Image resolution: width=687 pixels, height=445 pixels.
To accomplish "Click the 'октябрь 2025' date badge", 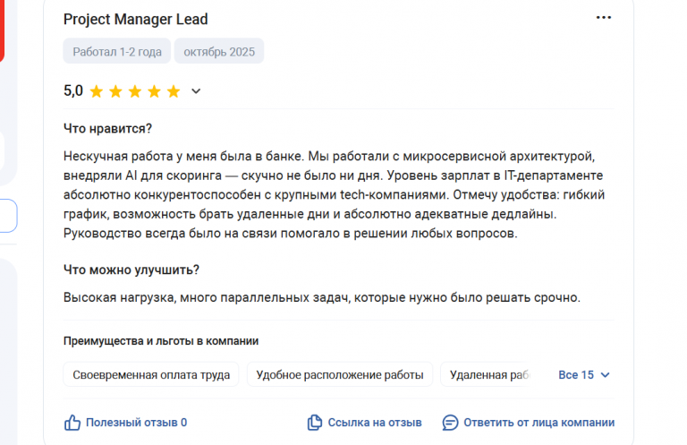I will point(219,51).
